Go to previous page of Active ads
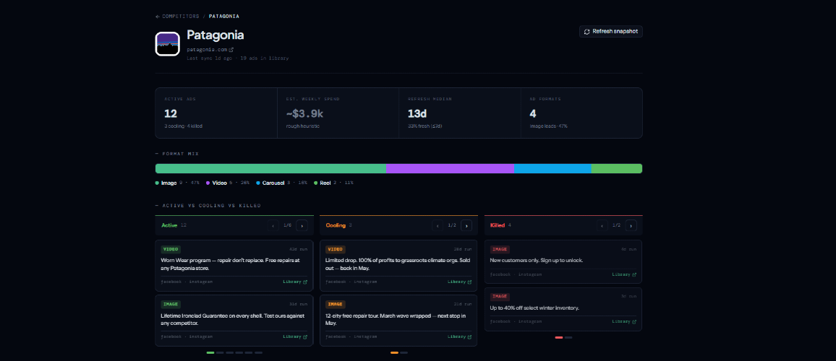 click(x=273, y=226)
